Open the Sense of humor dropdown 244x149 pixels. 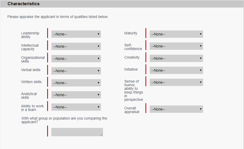176,82
